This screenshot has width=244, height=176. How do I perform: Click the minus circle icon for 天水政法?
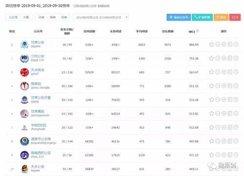218,72
